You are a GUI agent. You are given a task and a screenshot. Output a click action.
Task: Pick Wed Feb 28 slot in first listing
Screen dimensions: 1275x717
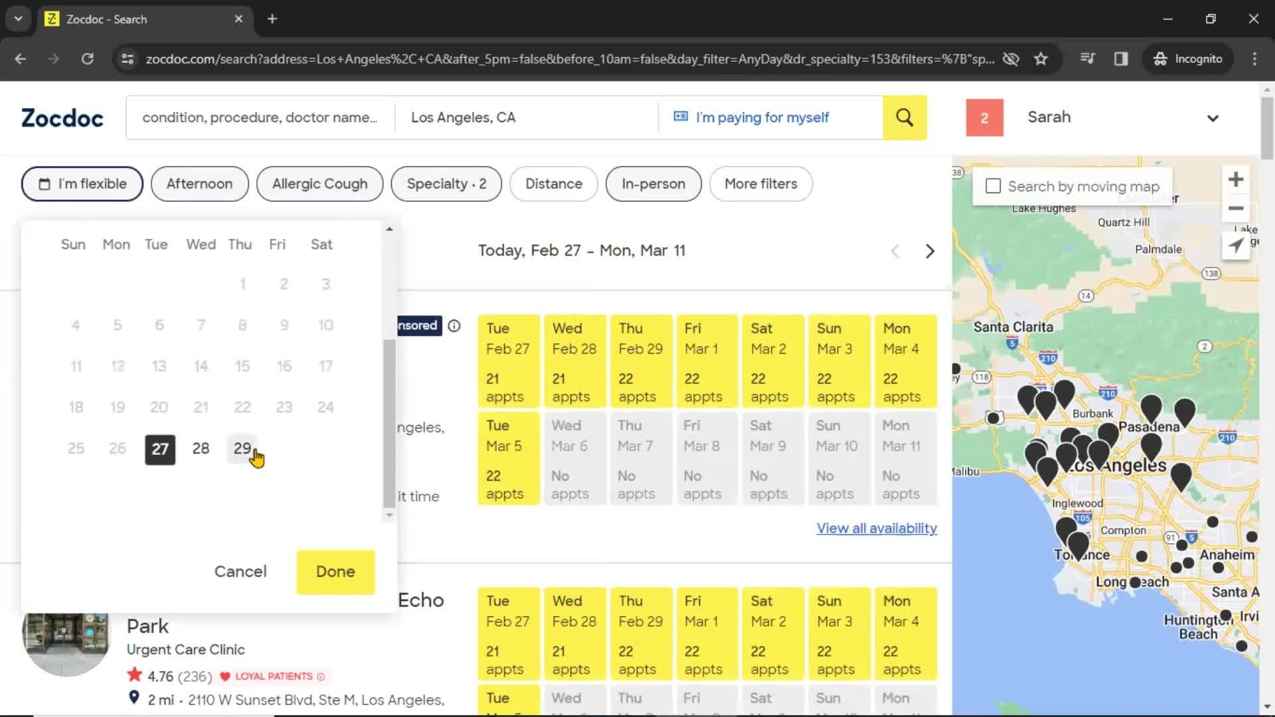click(574, 362)
